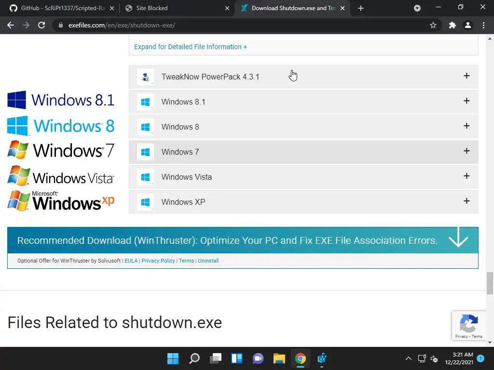
Task: Show hidden tray icons chevron
Action: 409,358
